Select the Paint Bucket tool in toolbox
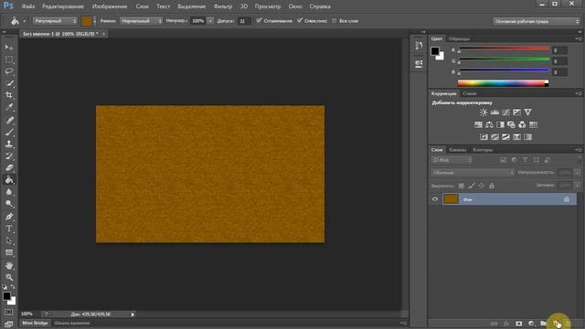This screenshot has width=585, height=329. (x=9, y=180)
